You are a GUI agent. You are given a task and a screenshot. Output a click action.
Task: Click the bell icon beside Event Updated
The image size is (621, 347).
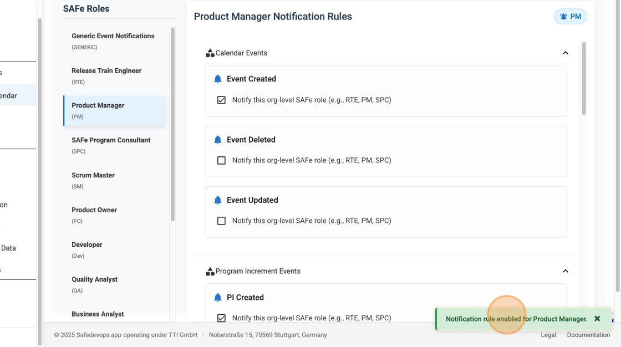point(218,200)
